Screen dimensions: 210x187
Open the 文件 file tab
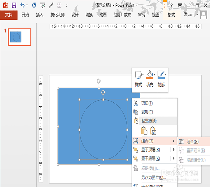coord(9,15)
